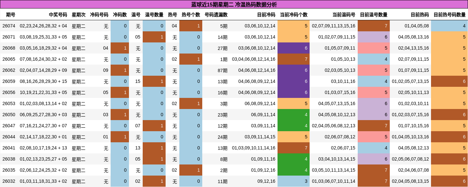
Task: Click the 目前冷码 column header
Action: tap(266, 15)
